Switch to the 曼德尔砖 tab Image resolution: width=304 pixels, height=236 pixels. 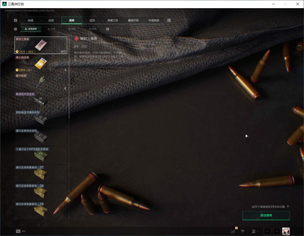pyautogui.click(x=133, y=20)
